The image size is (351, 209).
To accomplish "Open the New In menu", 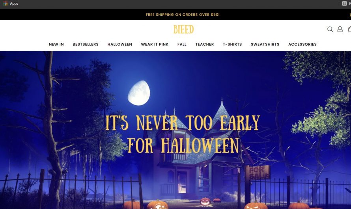I will 56,44.
